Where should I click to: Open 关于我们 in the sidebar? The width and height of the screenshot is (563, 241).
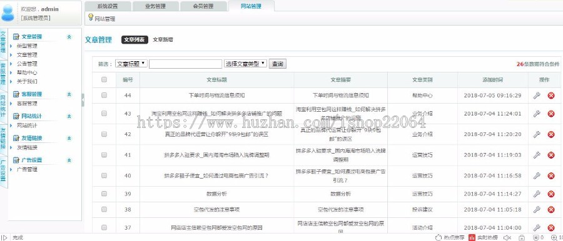point(27,81)
